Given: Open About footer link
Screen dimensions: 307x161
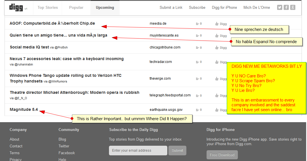Looking at the screenshot, I should [x=15, y=139].
